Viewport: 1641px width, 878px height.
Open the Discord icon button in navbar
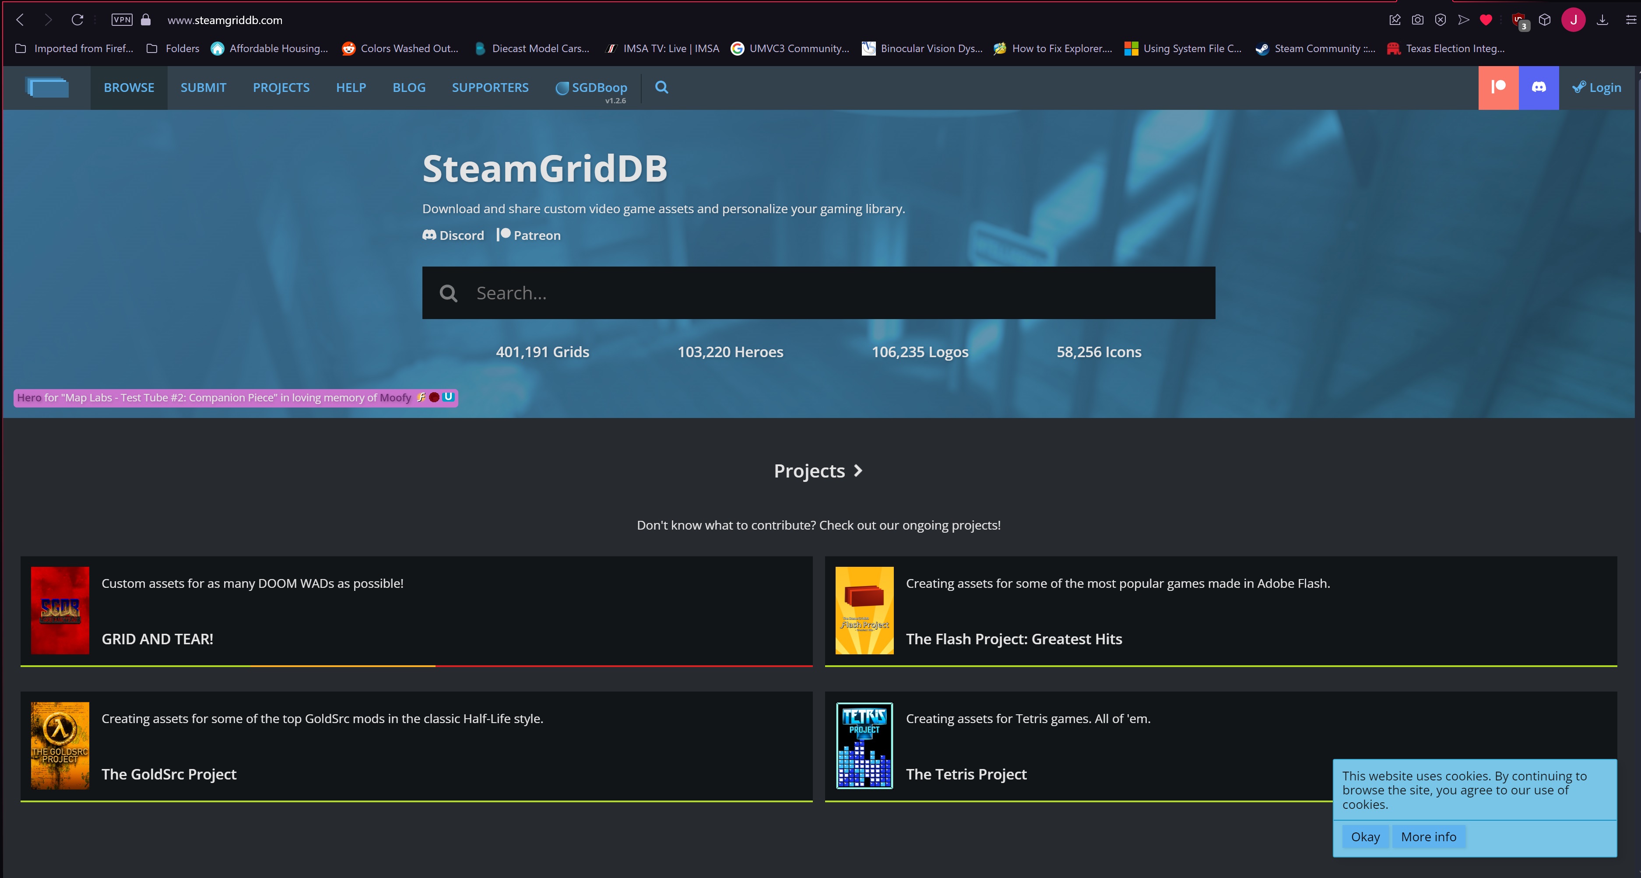[1538, 87]
